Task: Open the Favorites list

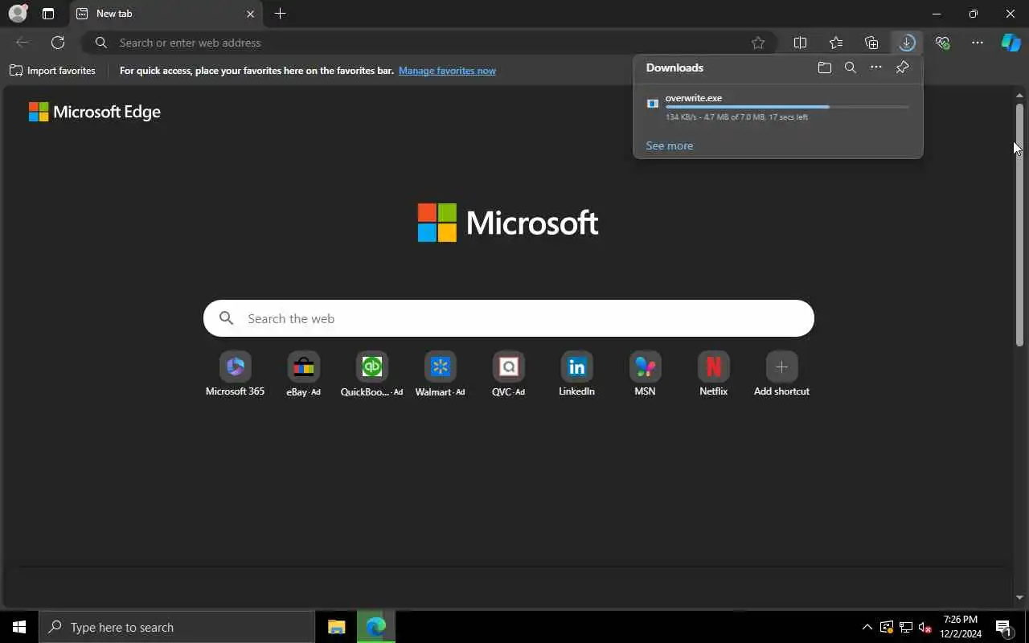Action: 836,43
